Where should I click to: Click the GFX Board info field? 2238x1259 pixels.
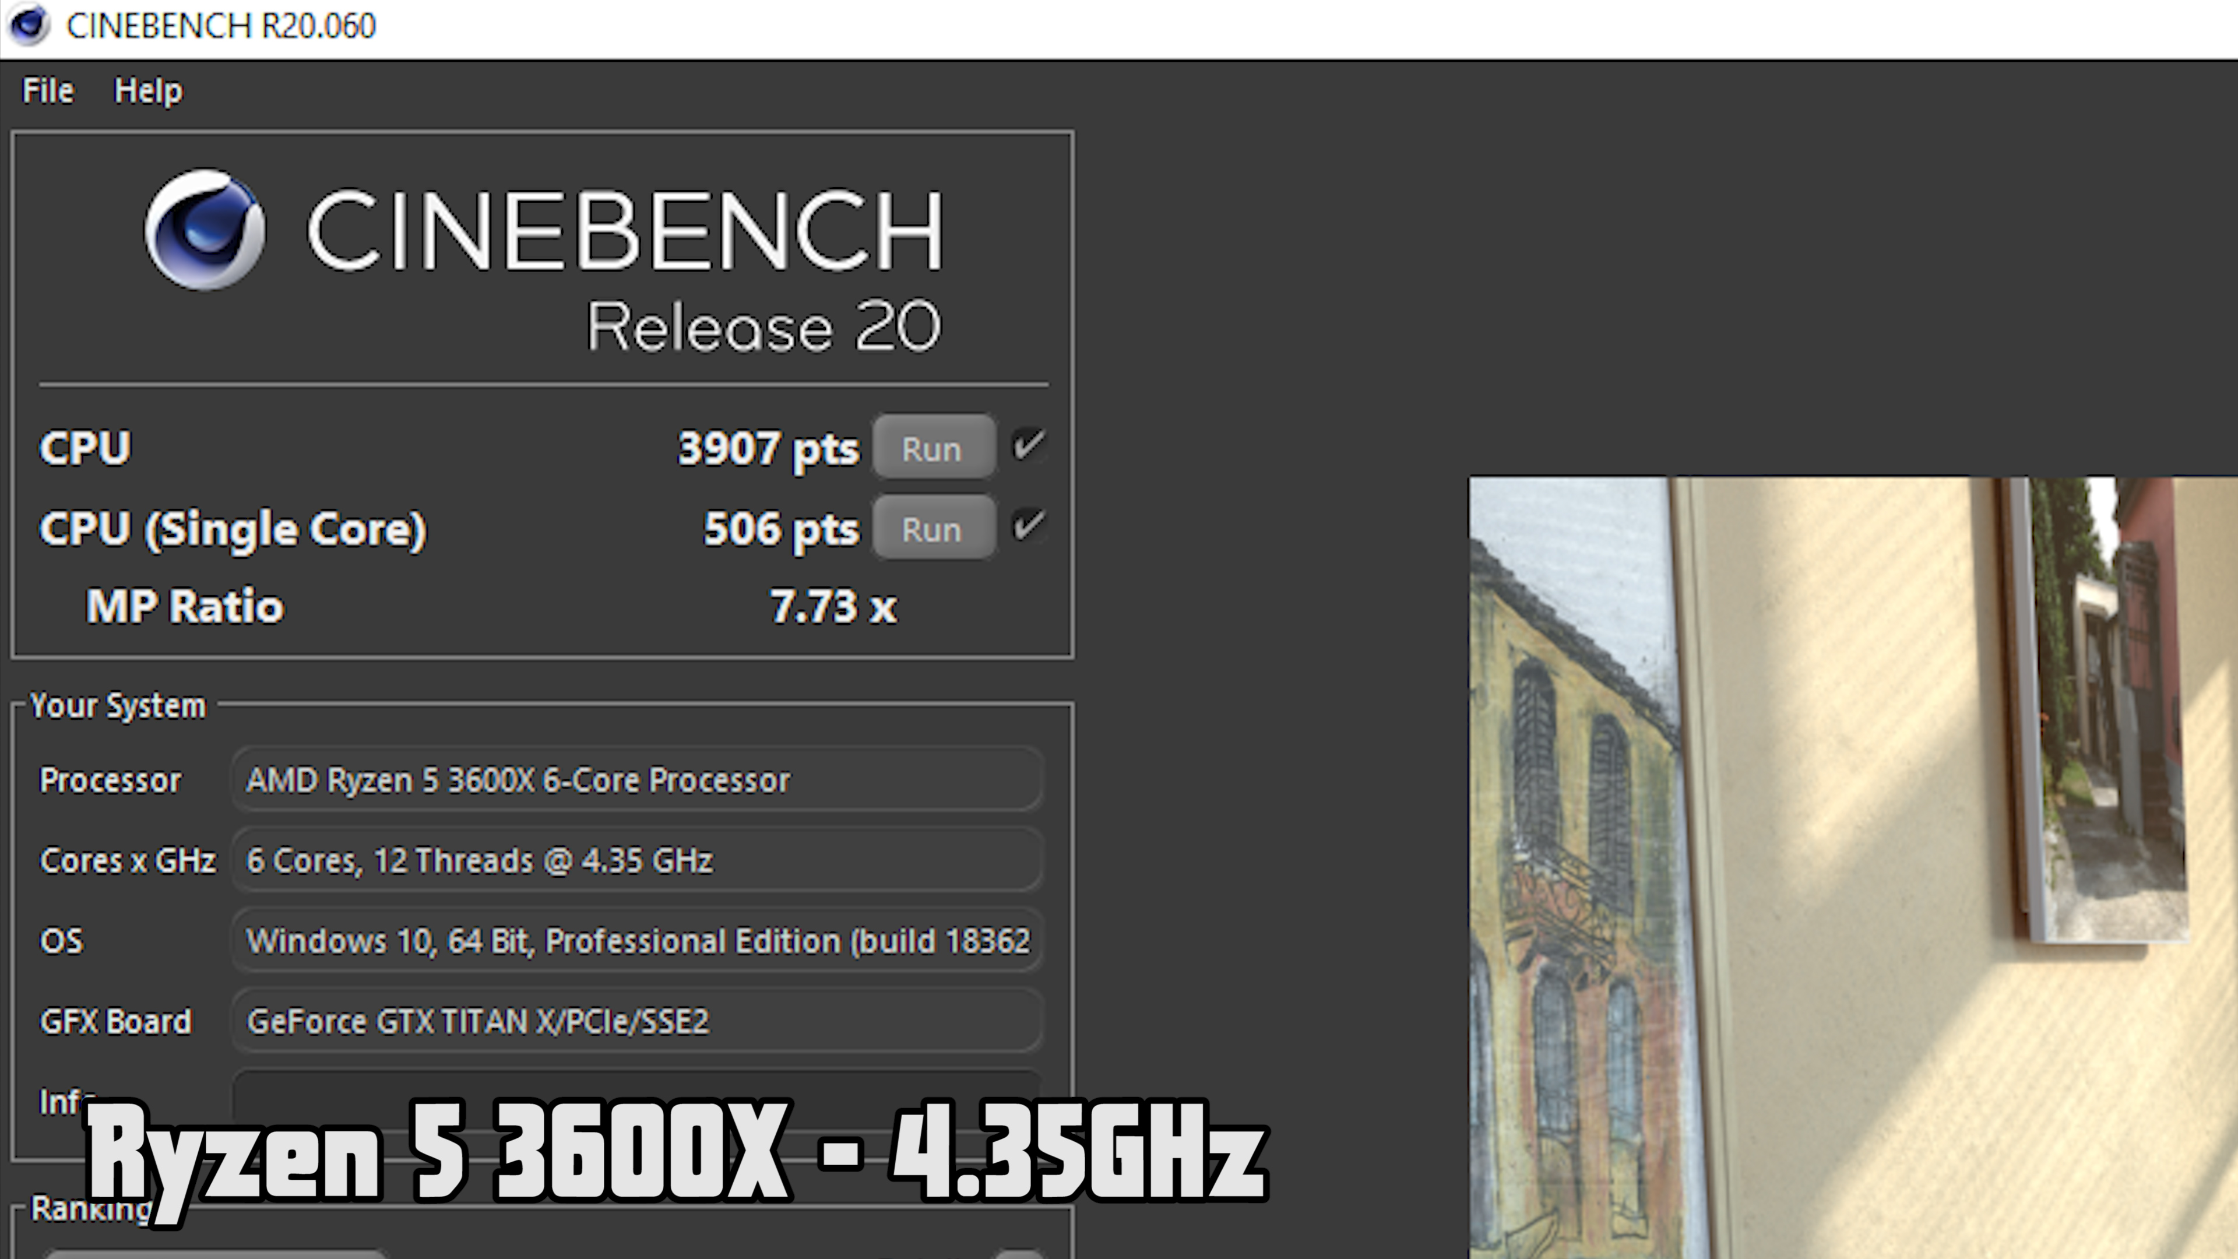[x=639, y=1021]
